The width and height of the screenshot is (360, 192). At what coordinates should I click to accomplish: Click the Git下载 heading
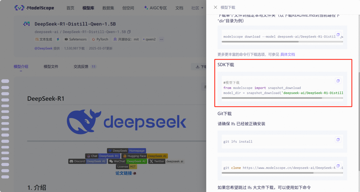click(x=225, y=114)
